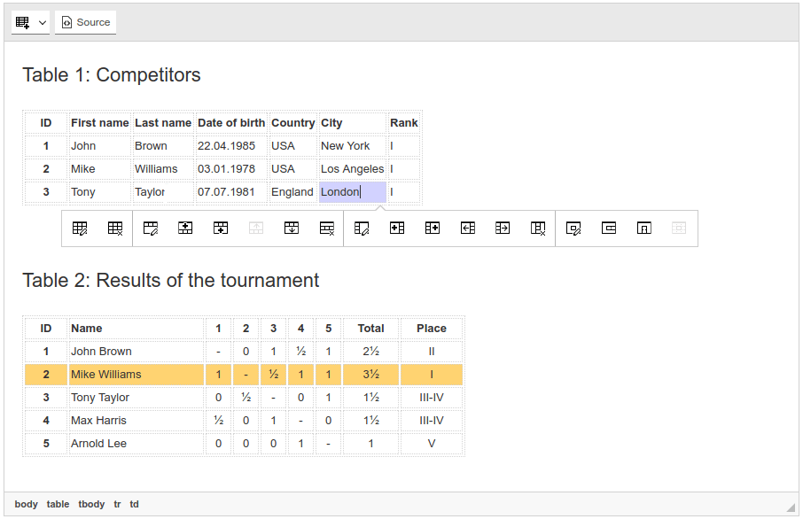The image size is (803, 519).
Task: Edit cell properties with the cell pencil icon
Action: tap(573, 228)
